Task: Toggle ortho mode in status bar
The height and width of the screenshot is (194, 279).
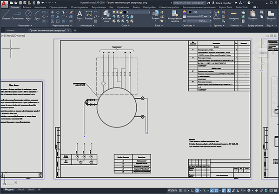Action: 193,190
